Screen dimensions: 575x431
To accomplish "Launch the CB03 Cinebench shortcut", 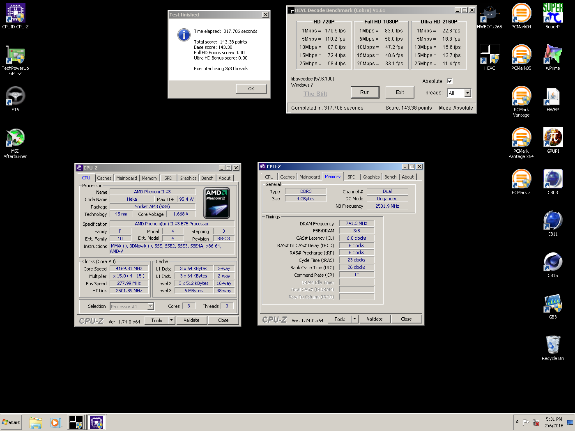I will pyautogui.click(x=553, y=182).
